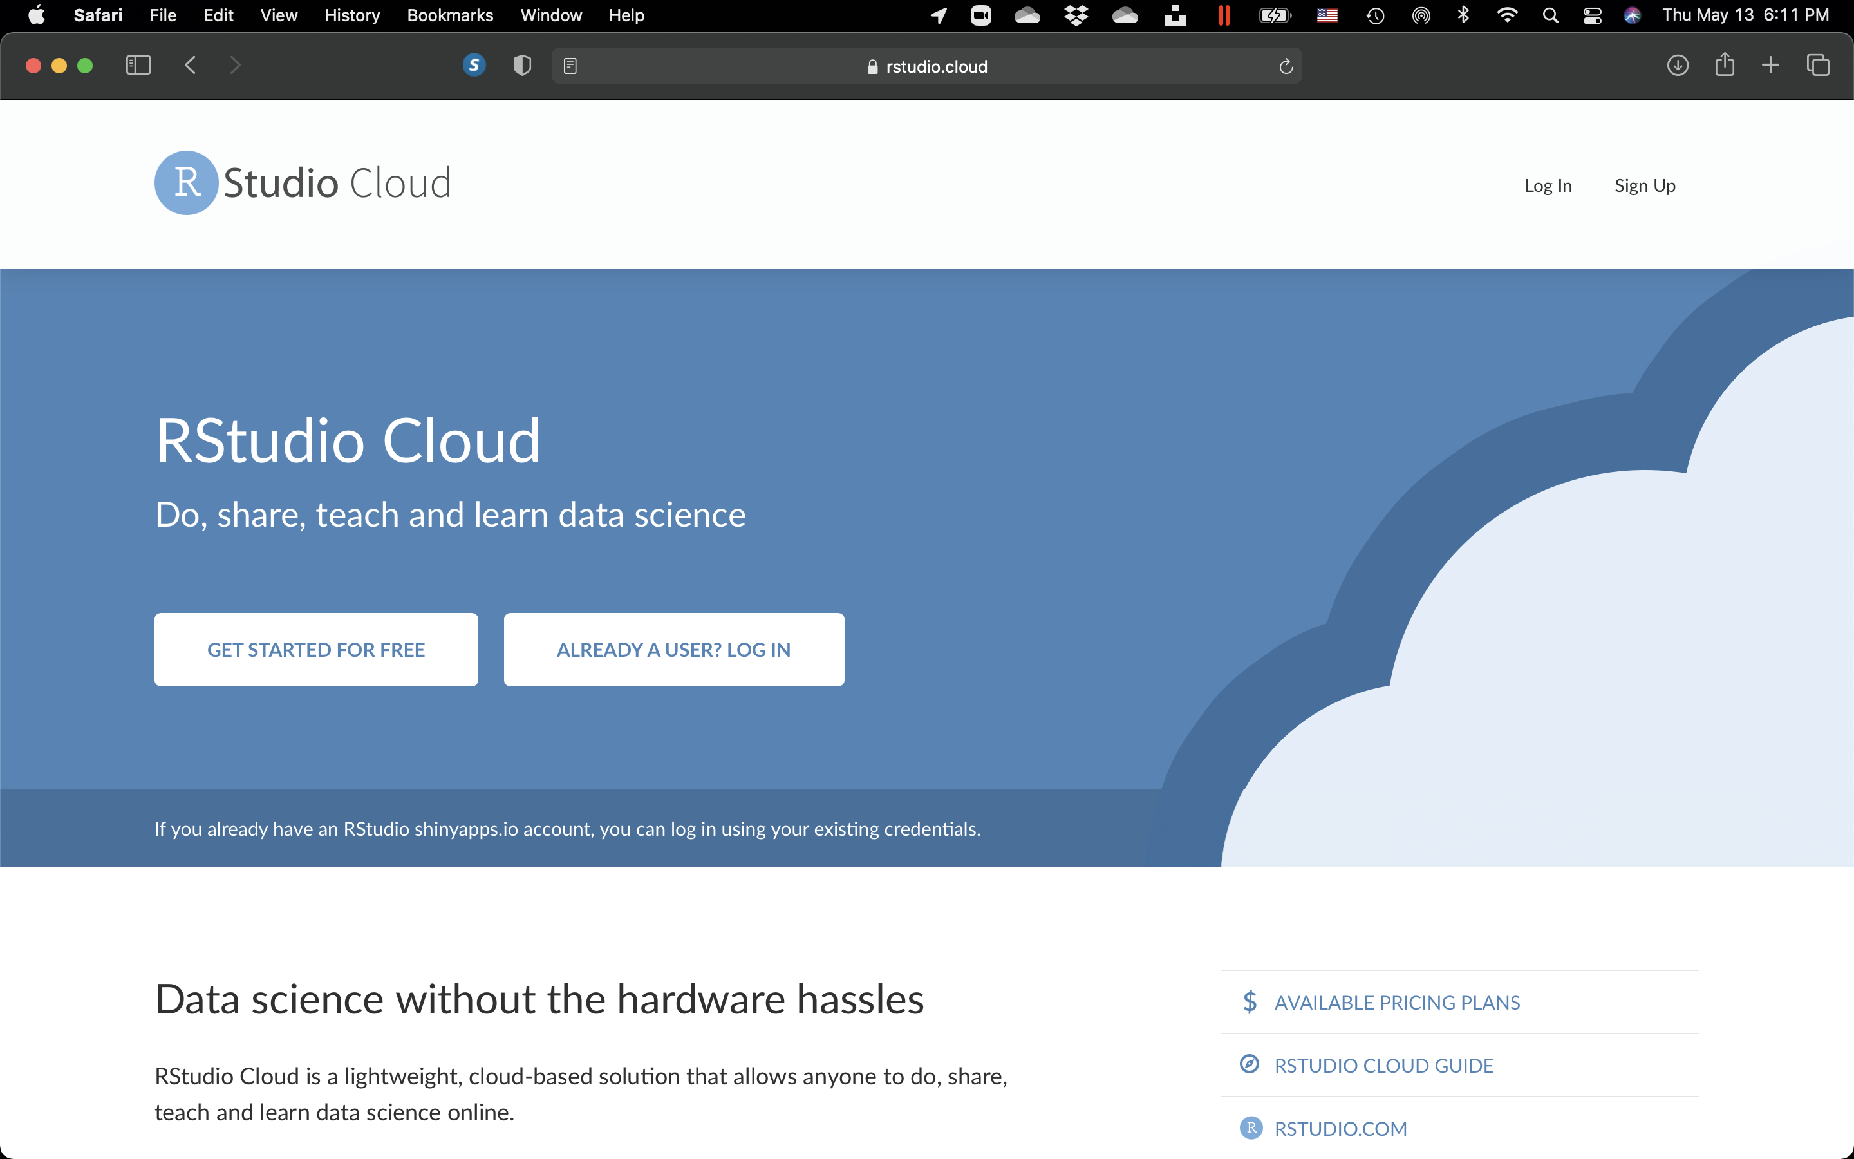Open the privacy report shield icon
Viewport: 1854px width, 1159px height.
pyautogui.click(x=521, y=66)
